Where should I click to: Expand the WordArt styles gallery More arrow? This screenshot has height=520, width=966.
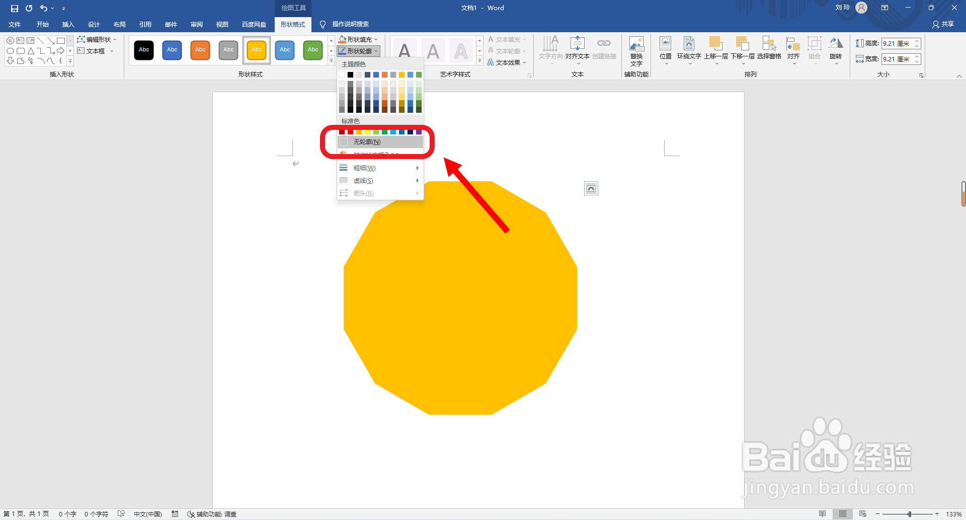point(479,61)
